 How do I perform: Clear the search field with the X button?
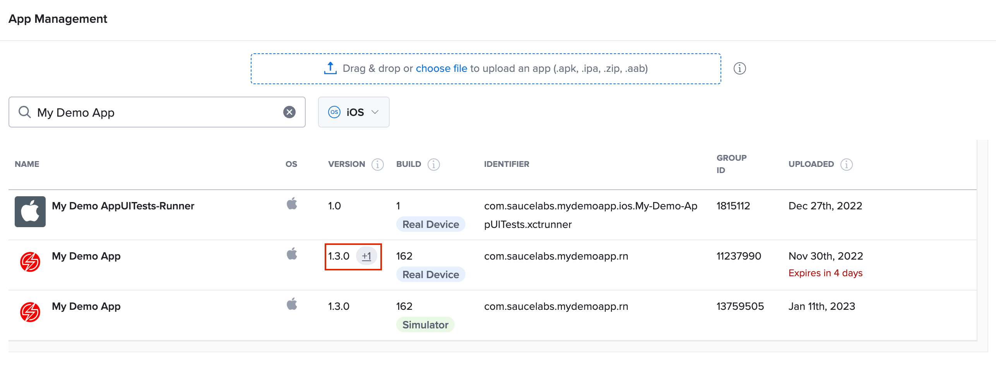[289, 112]
